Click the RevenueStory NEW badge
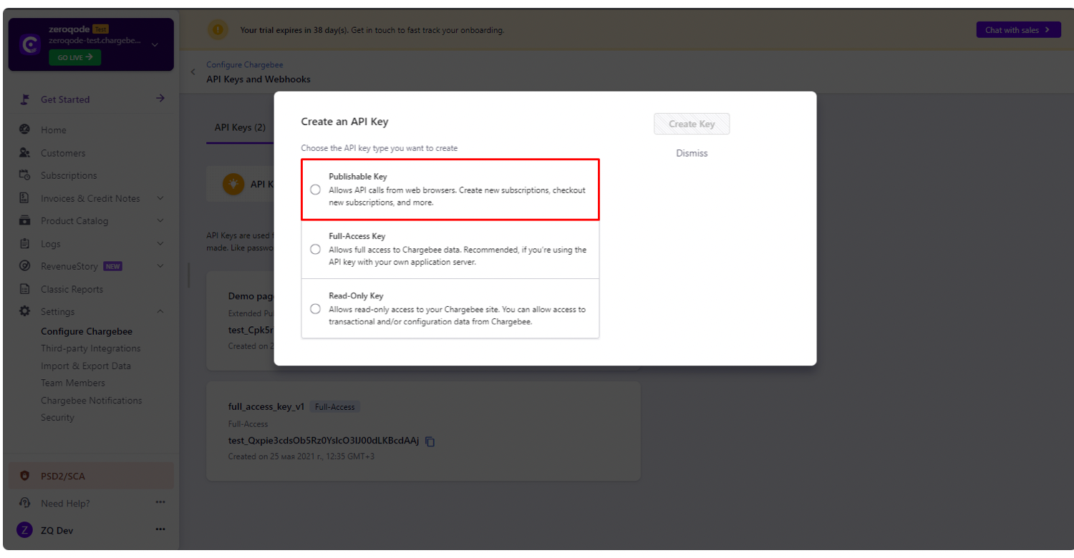The image size is (1074, 558). tap(112, 266)
